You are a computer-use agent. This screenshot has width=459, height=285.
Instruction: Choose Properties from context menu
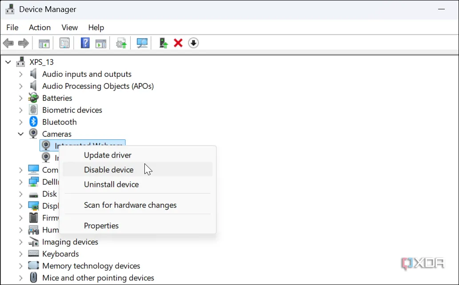tap(138, 226)
